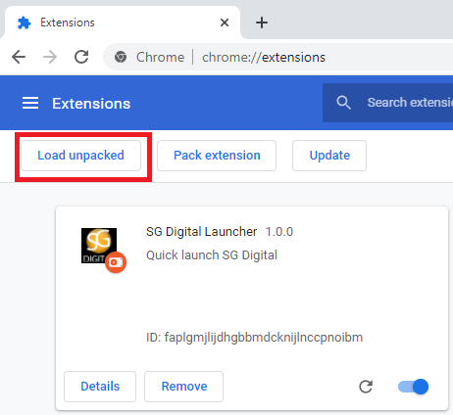Click the Update button
453x415 pixels.
[329, 156]
